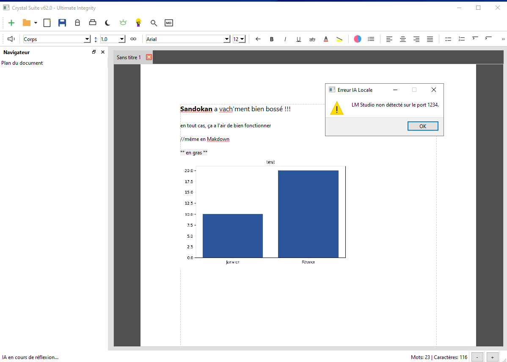Close the Sans titre 1 tab

(x=149, y=57)
